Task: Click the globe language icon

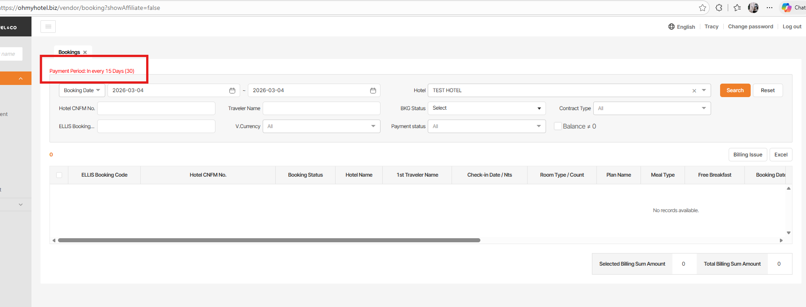Action: (672, 27)
